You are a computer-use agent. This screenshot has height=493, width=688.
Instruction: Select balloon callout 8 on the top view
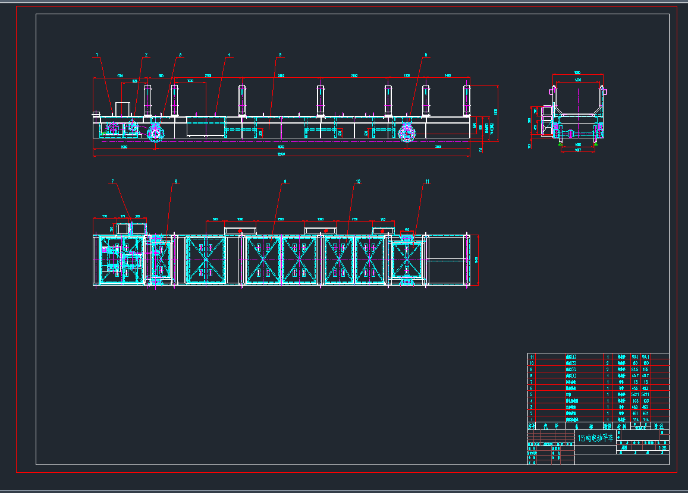(x=175, y=180)
